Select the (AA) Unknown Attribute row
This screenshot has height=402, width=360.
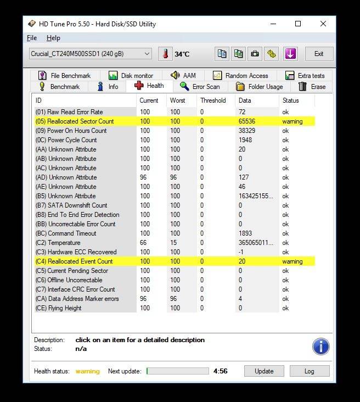click(175, 149)
